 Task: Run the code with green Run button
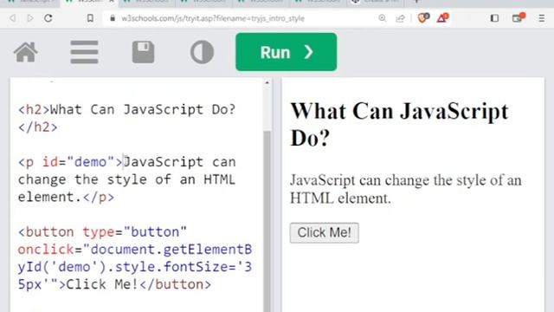[287, 52]
